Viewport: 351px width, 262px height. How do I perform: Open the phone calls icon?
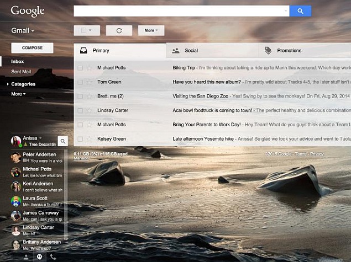coord(53,257)
